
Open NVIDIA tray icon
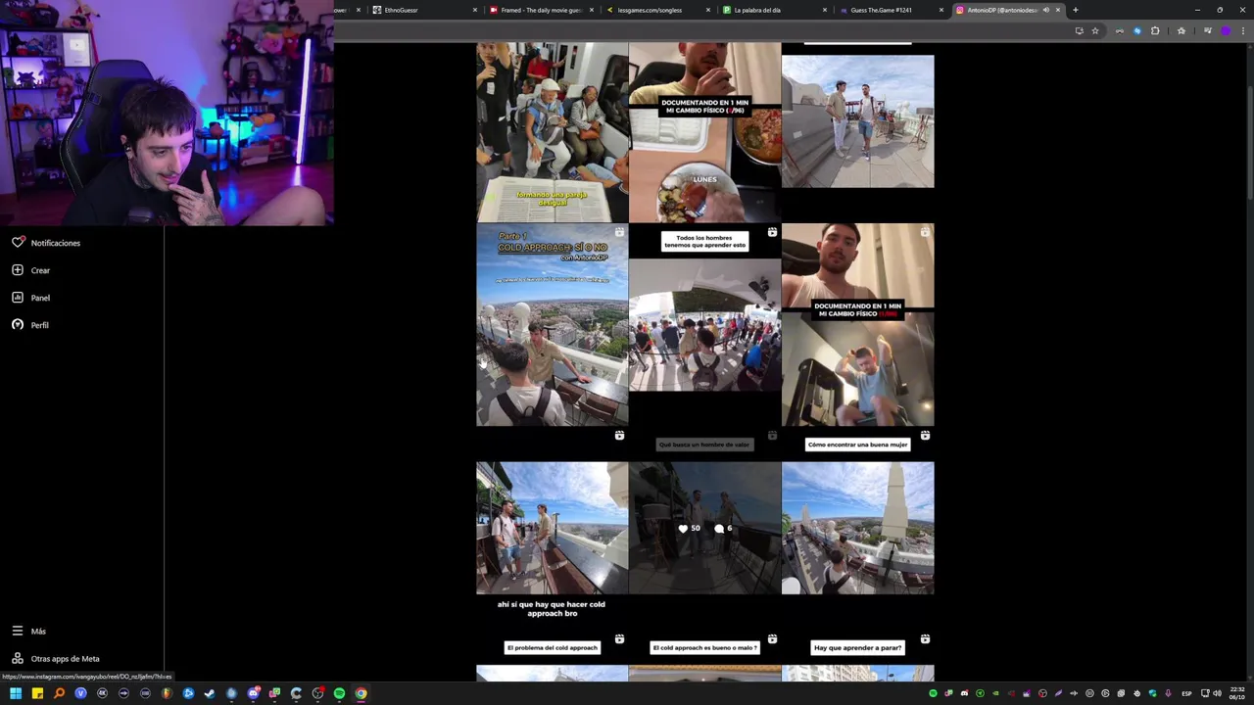tap(995, 693)
